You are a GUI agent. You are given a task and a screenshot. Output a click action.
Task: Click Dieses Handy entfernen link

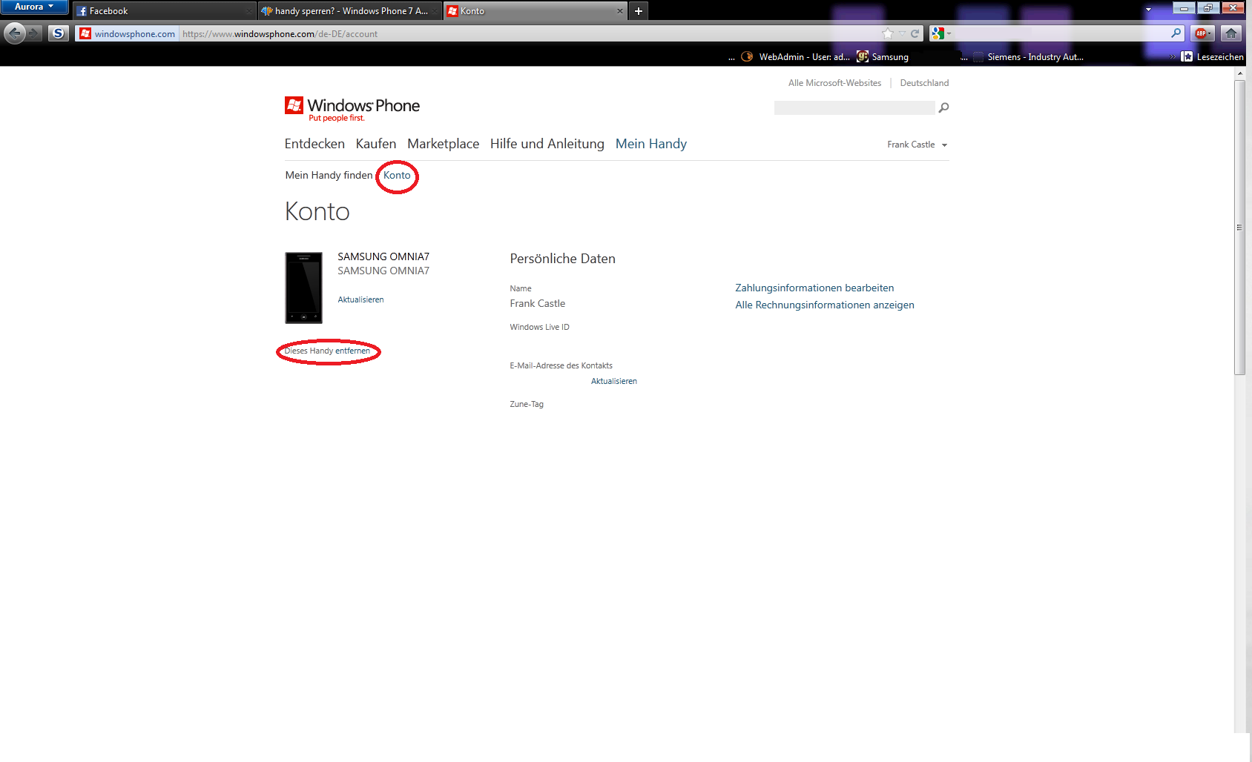click(327, 351)
